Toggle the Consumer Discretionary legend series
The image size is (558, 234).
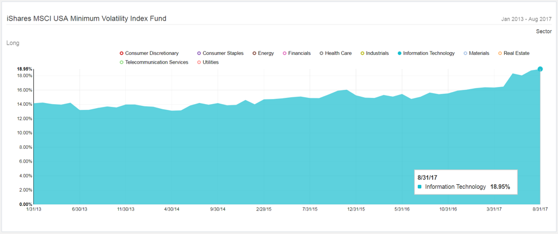point(149,53)
